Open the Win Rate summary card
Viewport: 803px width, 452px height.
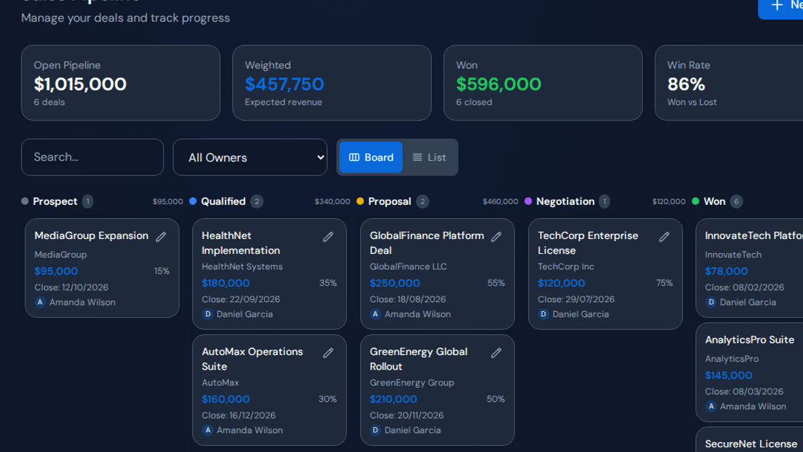tap(729, 83)
